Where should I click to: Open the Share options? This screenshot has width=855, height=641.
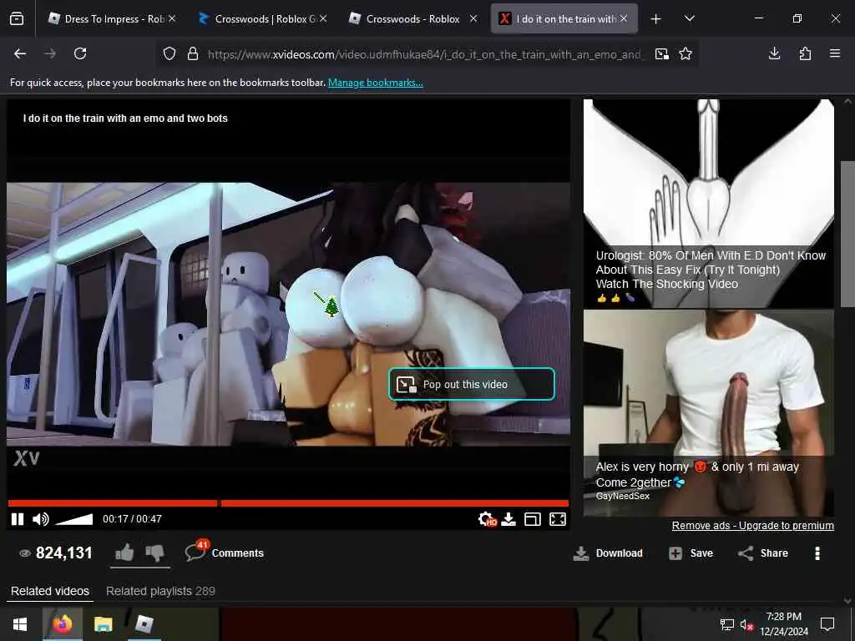point(763,553)
